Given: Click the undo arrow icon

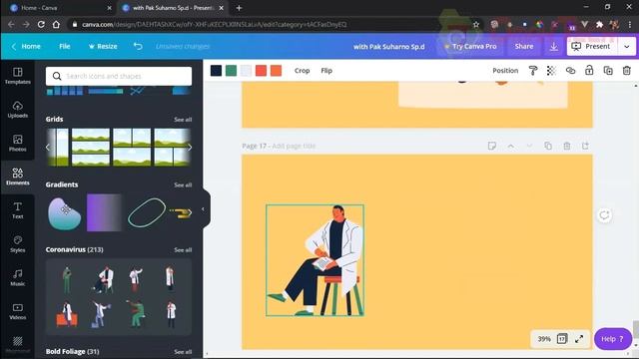Looking at the screenshot, I should click(x=138, y=46).
